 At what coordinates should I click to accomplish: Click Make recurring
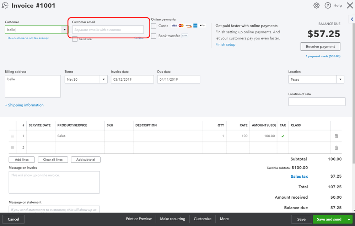pos(172,219)
